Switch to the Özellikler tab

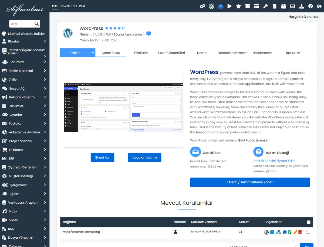pos(141,53)
